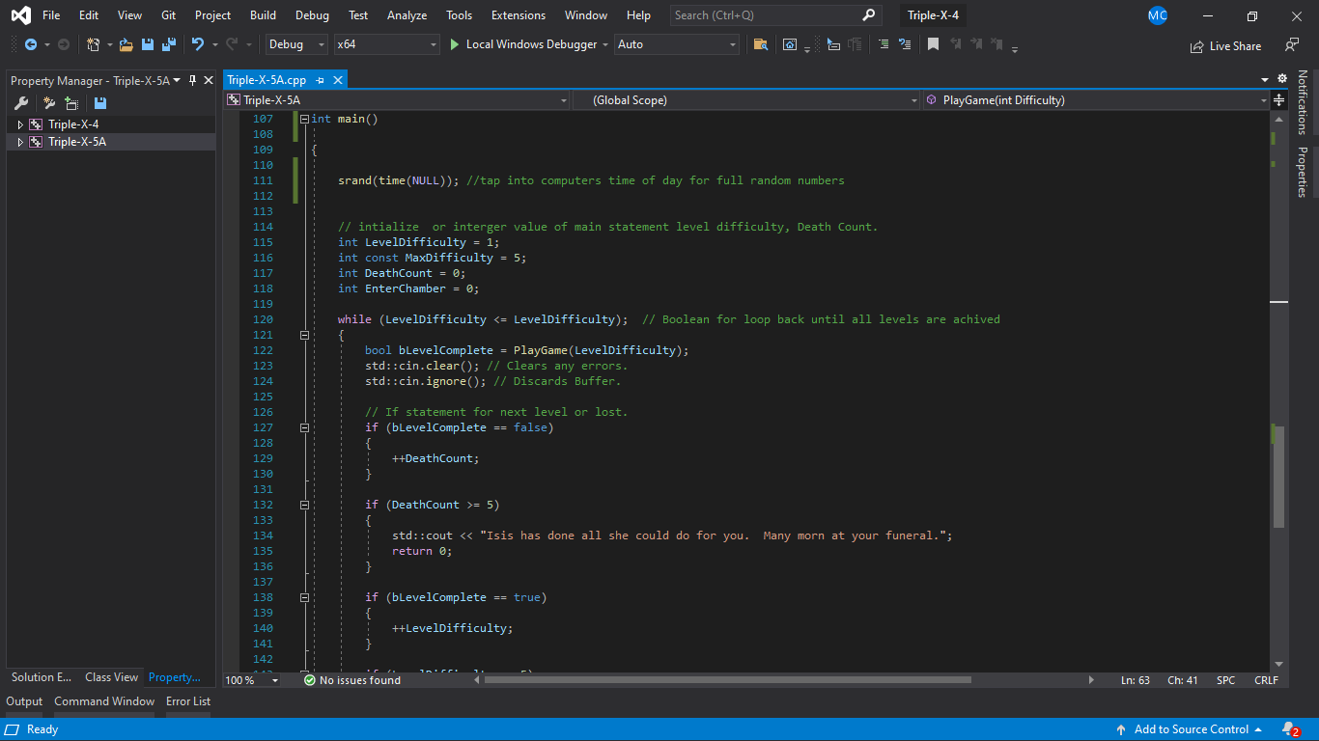This screenshot has width=1319, height=741.
Task: Open the Debug configuration dropdown
Action: [x=297, y=44]
